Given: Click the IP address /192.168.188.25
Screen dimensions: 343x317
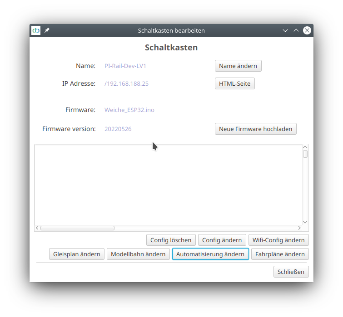Looking at the screenshot, I should click(x=126, y=83).
